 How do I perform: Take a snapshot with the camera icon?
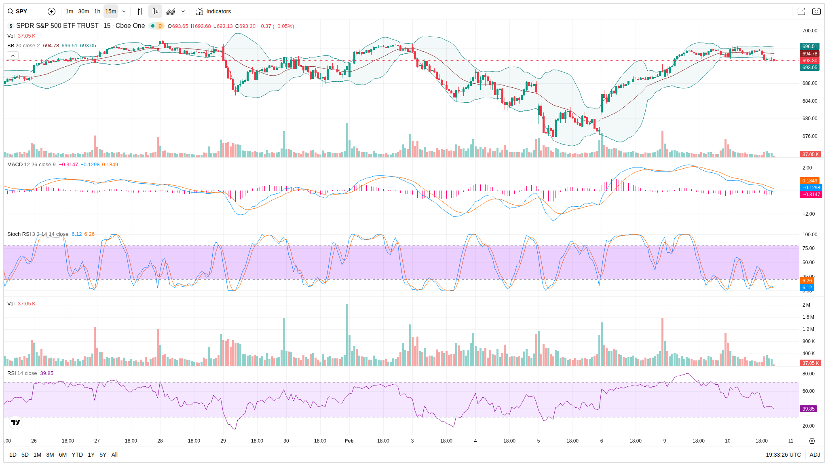pos(816,11)
